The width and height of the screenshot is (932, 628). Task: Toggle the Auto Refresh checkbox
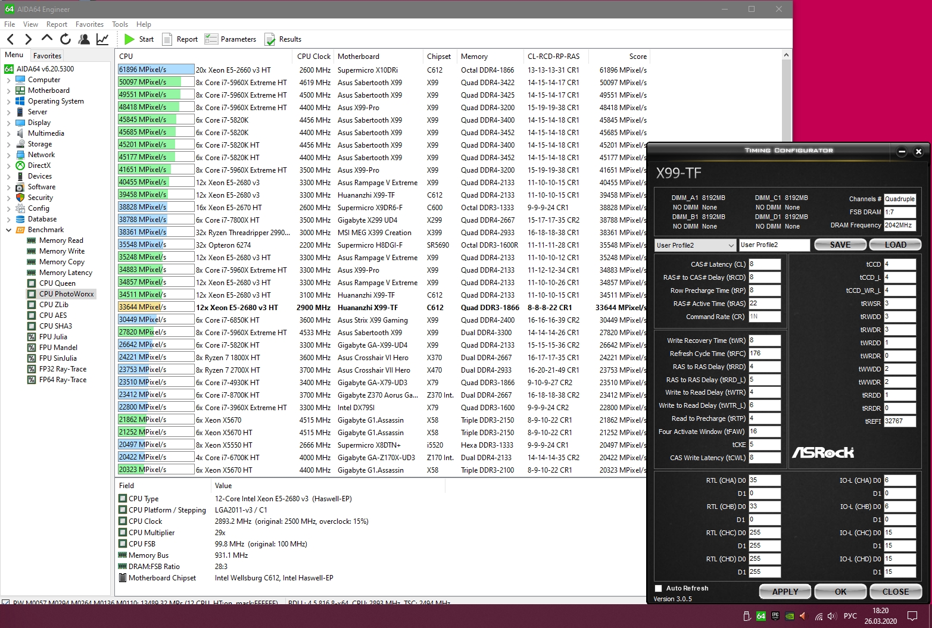click(x=658, y=588)
